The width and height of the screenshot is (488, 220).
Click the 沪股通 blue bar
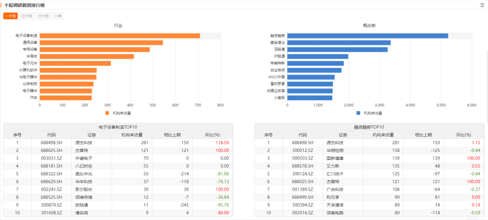click(318, 56)
